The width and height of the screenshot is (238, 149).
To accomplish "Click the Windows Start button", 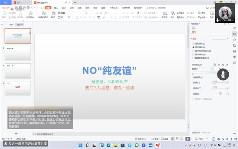I will pos(80,145).
